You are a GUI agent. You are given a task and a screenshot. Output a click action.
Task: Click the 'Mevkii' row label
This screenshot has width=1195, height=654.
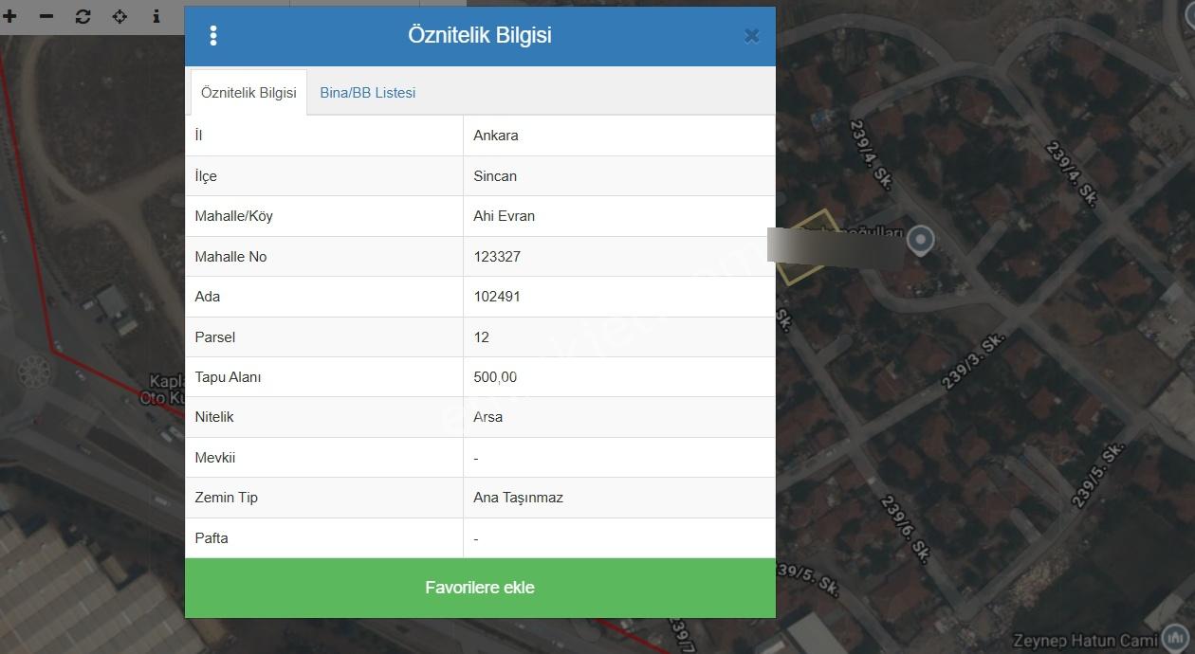[x=214, y=458]
